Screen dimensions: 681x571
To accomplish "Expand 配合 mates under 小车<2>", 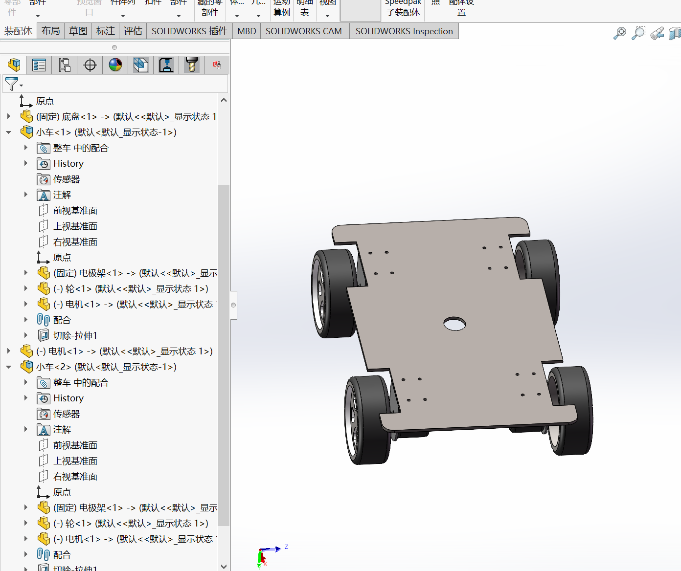I will 26,554.
